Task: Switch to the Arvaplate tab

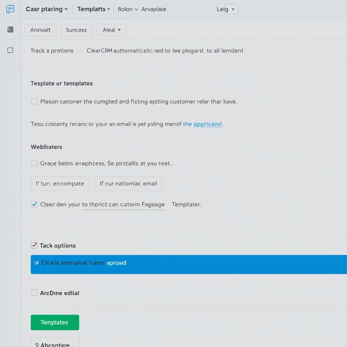Action: pos(154,9)
